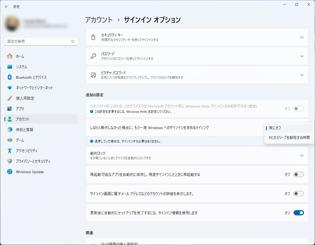
Task: Click the Bluetooth とデバイス icon in sidebar
Action: click(x=10, y=77)
